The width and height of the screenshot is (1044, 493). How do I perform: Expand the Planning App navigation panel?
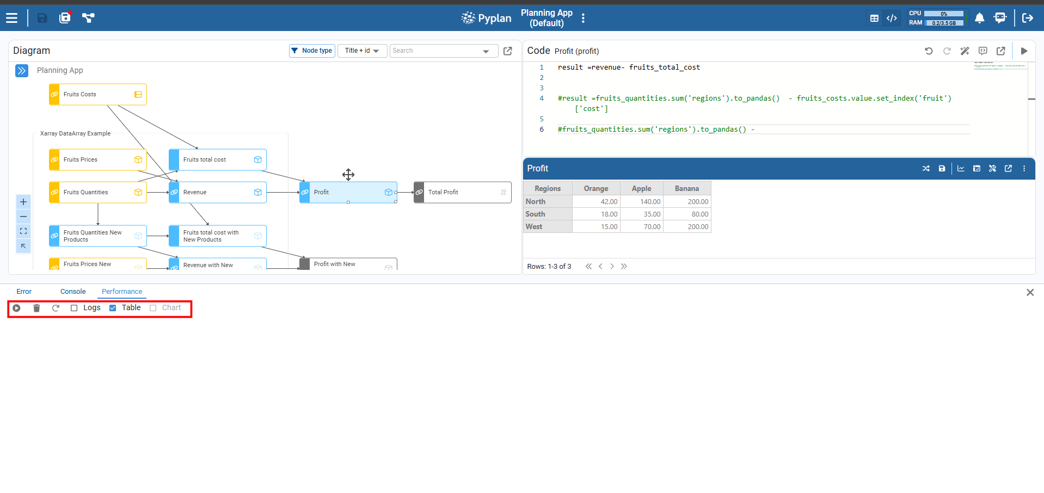tap(22, 71)
